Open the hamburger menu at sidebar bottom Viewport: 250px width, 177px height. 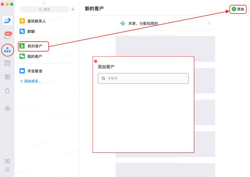point(7,170)
